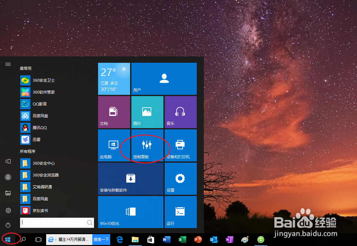Click the file explorer icon in the Start sidebar
This screenshot has width=357, height=246.
pyautogui.click(x=8, y=193)
